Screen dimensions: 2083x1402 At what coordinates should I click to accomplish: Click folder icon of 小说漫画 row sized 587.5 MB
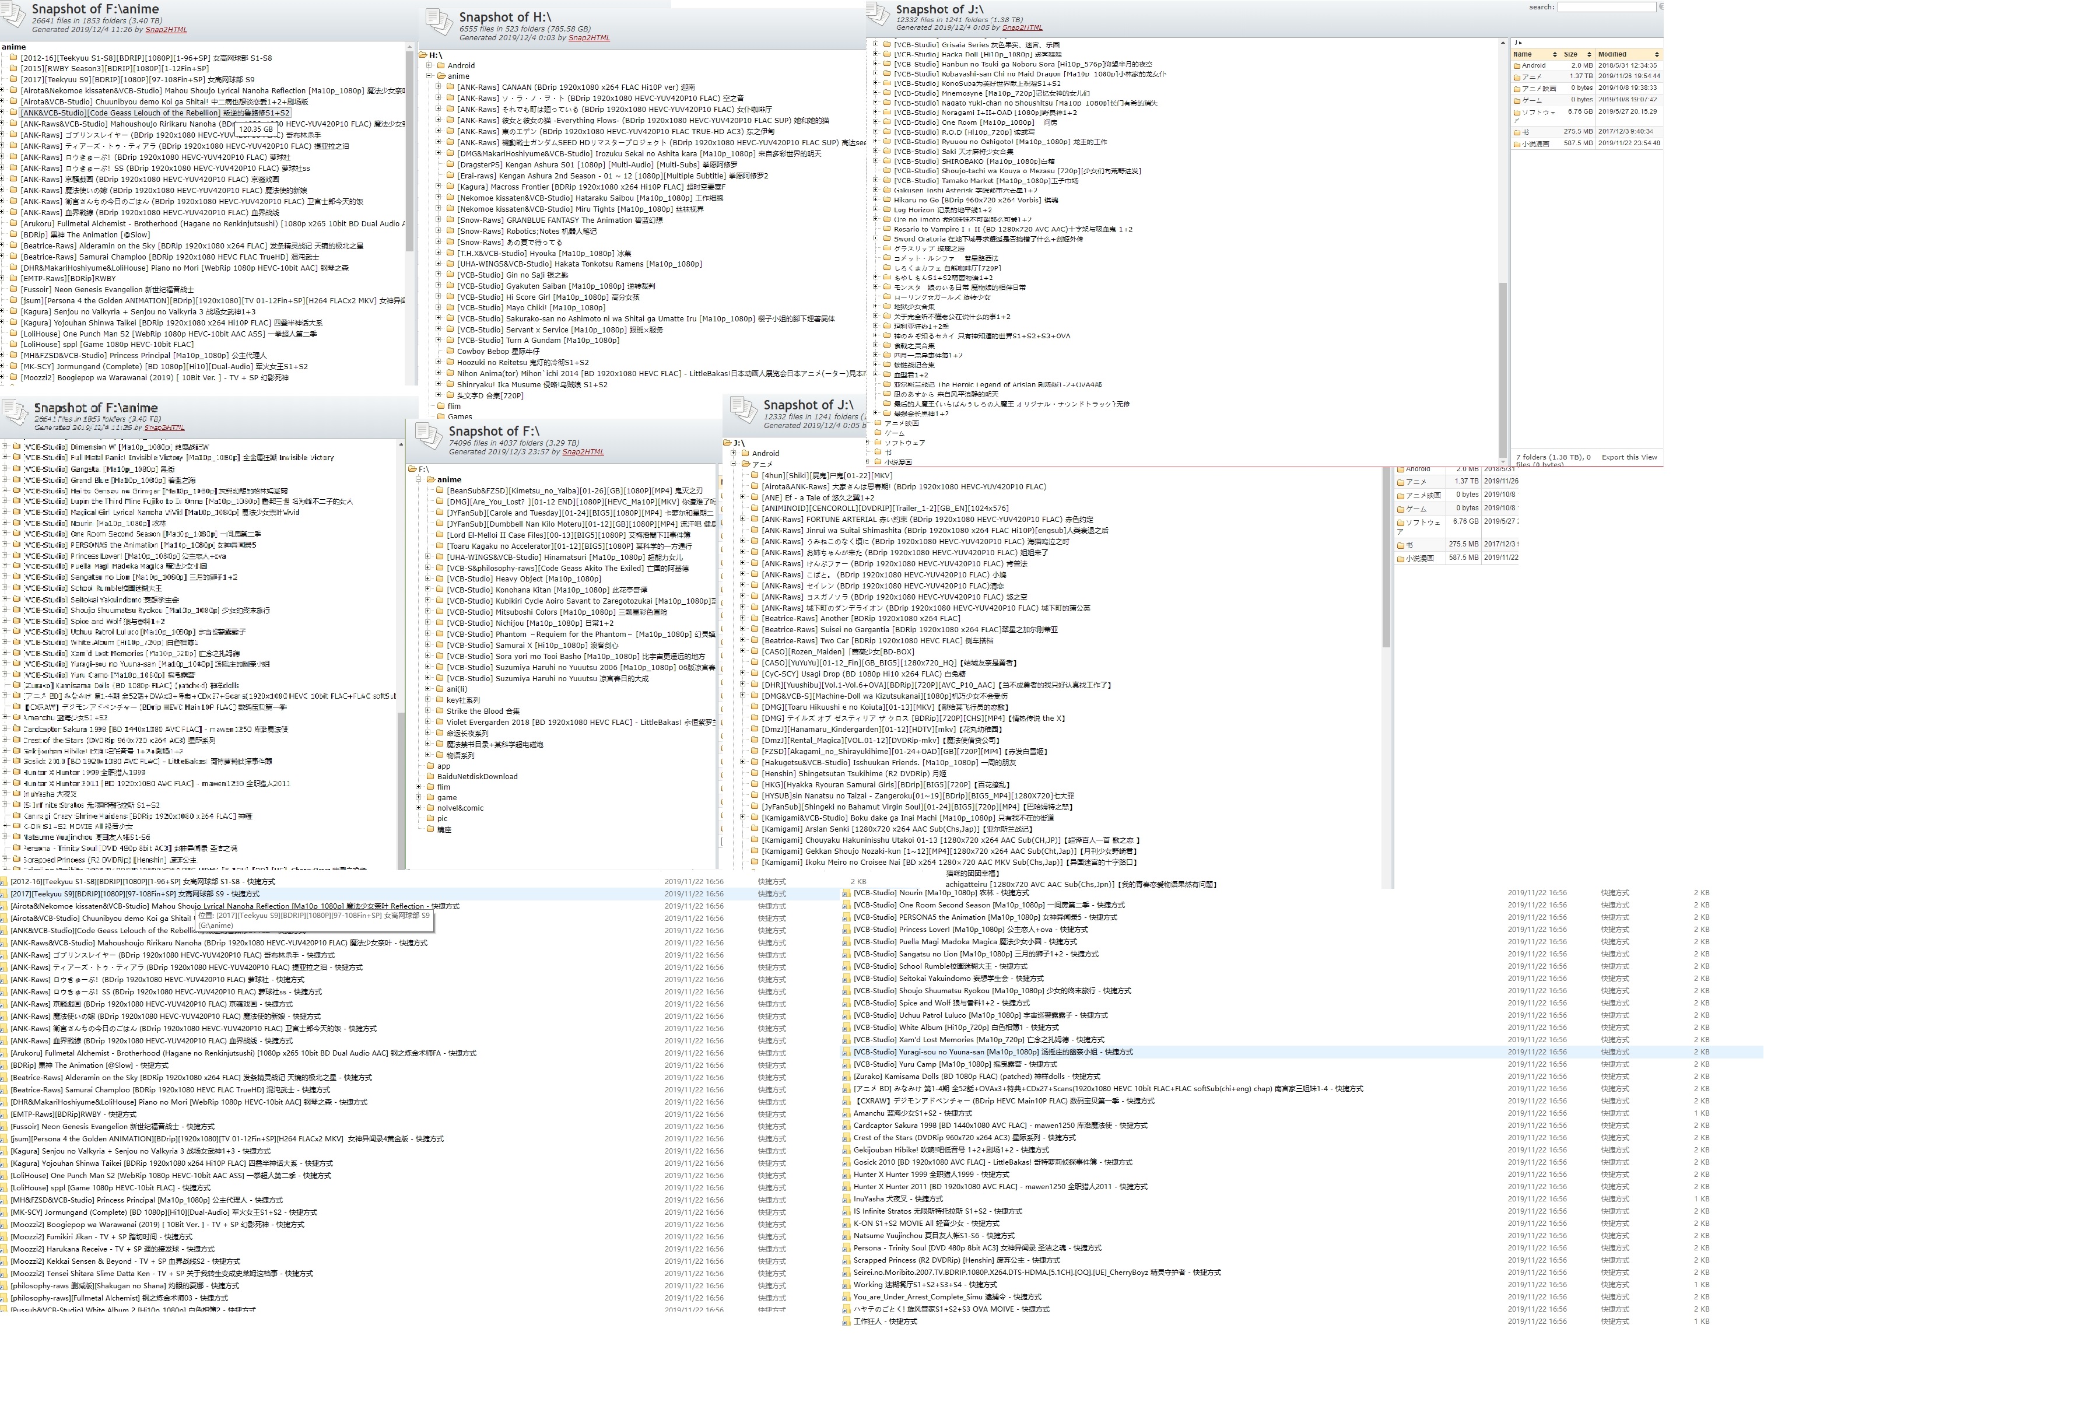[1401, 559]
